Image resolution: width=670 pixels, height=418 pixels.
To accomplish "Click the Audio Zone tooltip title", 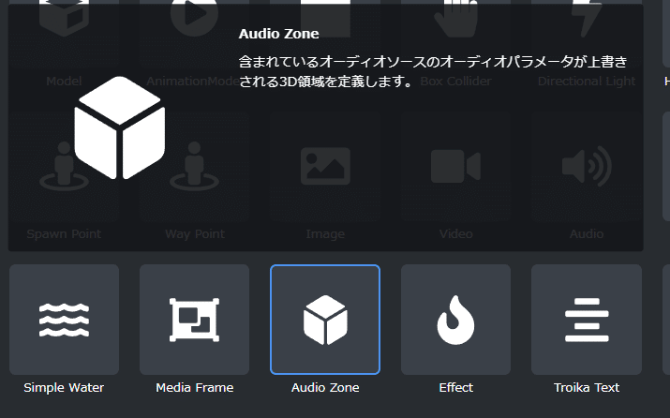I will [278, 34].
